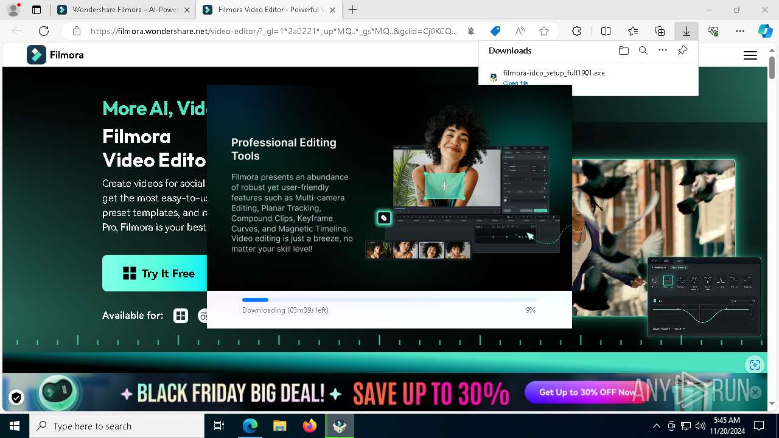Viewport: 779px width, 438px height.
Task: Click Filmora installer taskbar icon
Action: coord(340,426)
